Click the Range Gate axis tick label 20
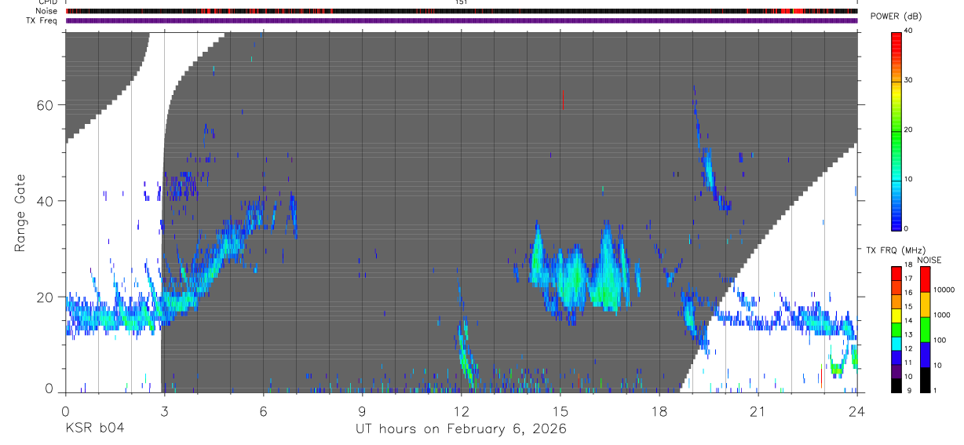The width and height of the screenshot is (964, 445). coord(43,297)
